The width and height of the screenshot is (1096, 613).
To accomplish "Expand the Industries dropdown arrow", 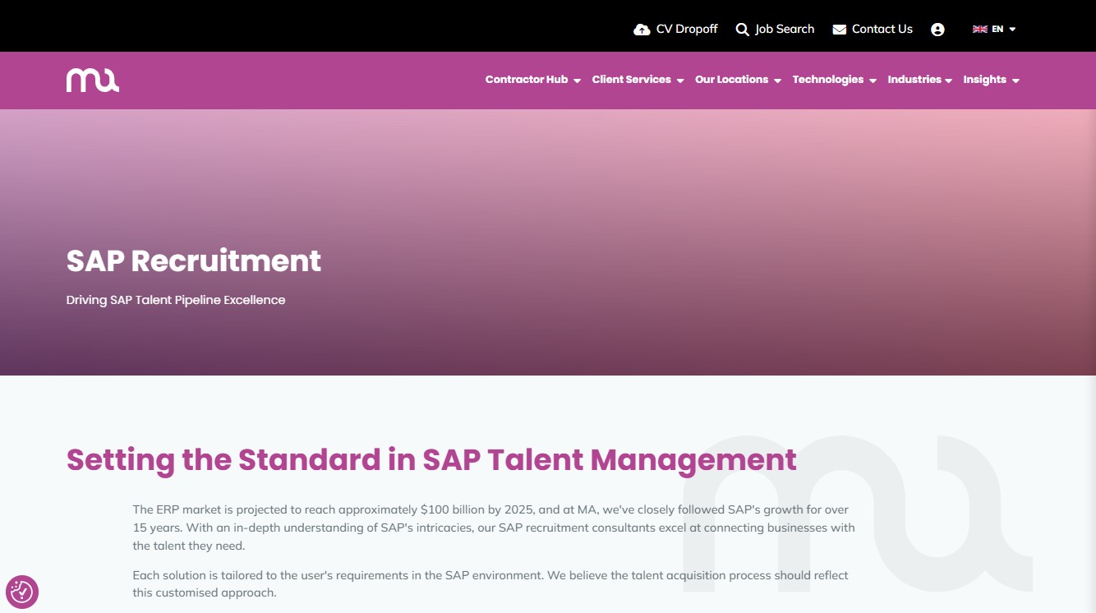I will pos(948,81).
